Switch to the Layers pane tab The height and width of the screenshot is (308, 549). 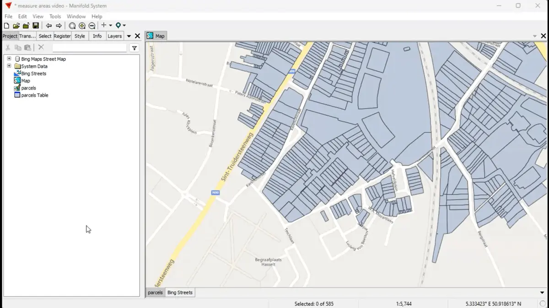[x=115, y=36]
